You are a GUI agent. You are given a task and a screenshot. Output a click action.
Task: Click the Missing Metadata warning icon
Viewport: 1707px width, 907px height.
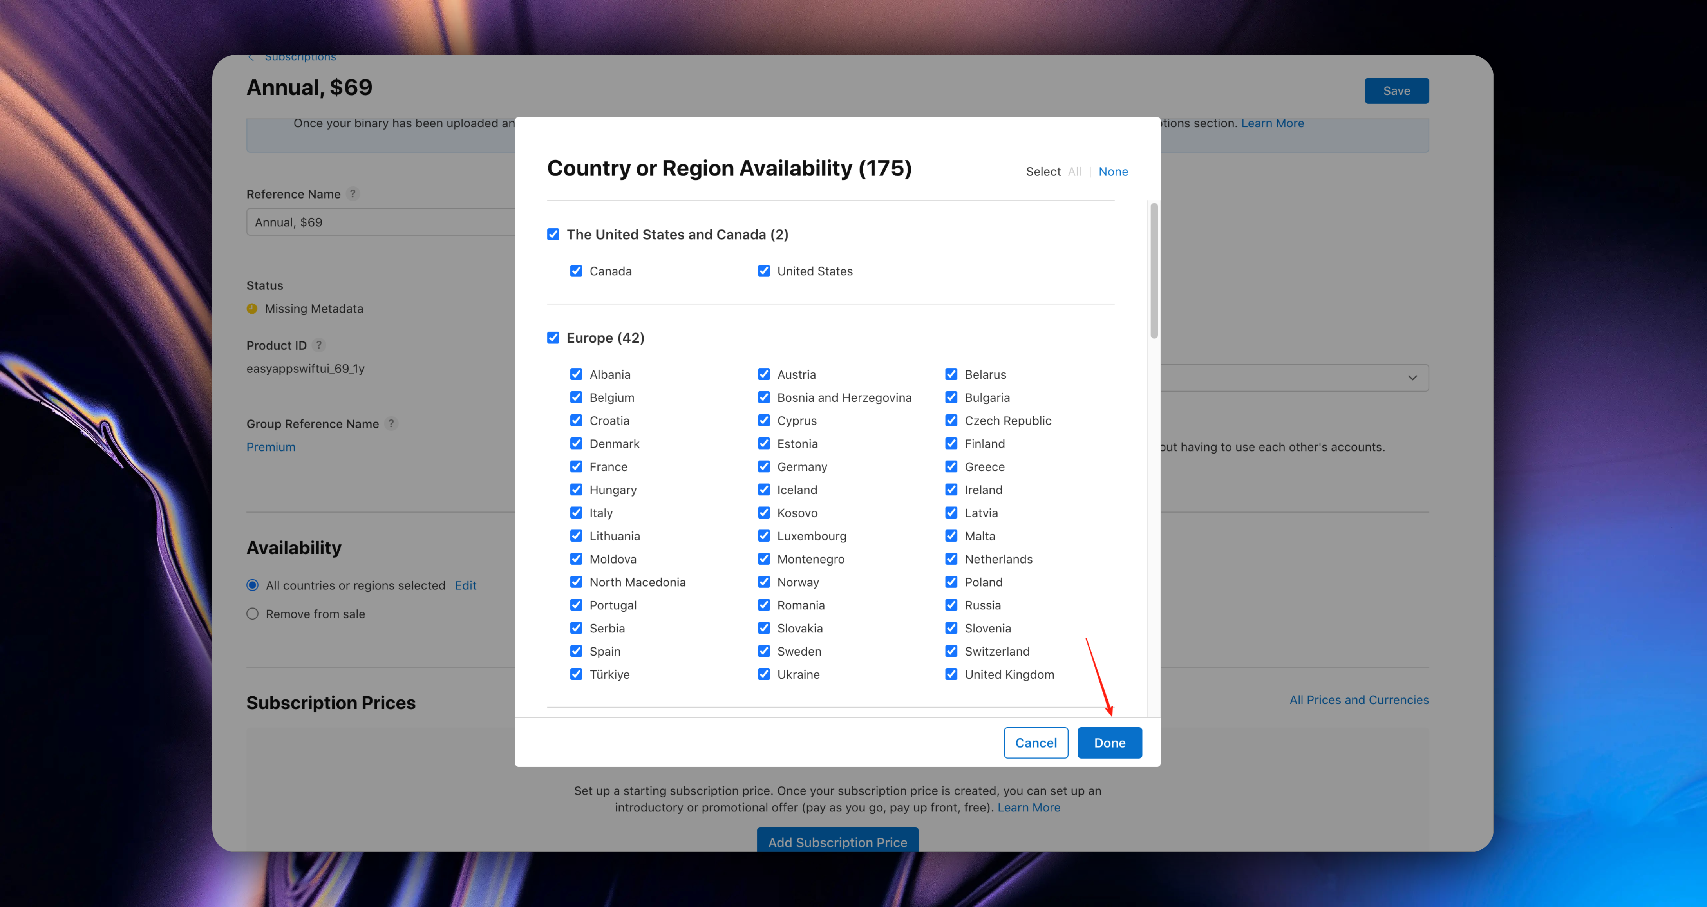click(x=252, y=308)
